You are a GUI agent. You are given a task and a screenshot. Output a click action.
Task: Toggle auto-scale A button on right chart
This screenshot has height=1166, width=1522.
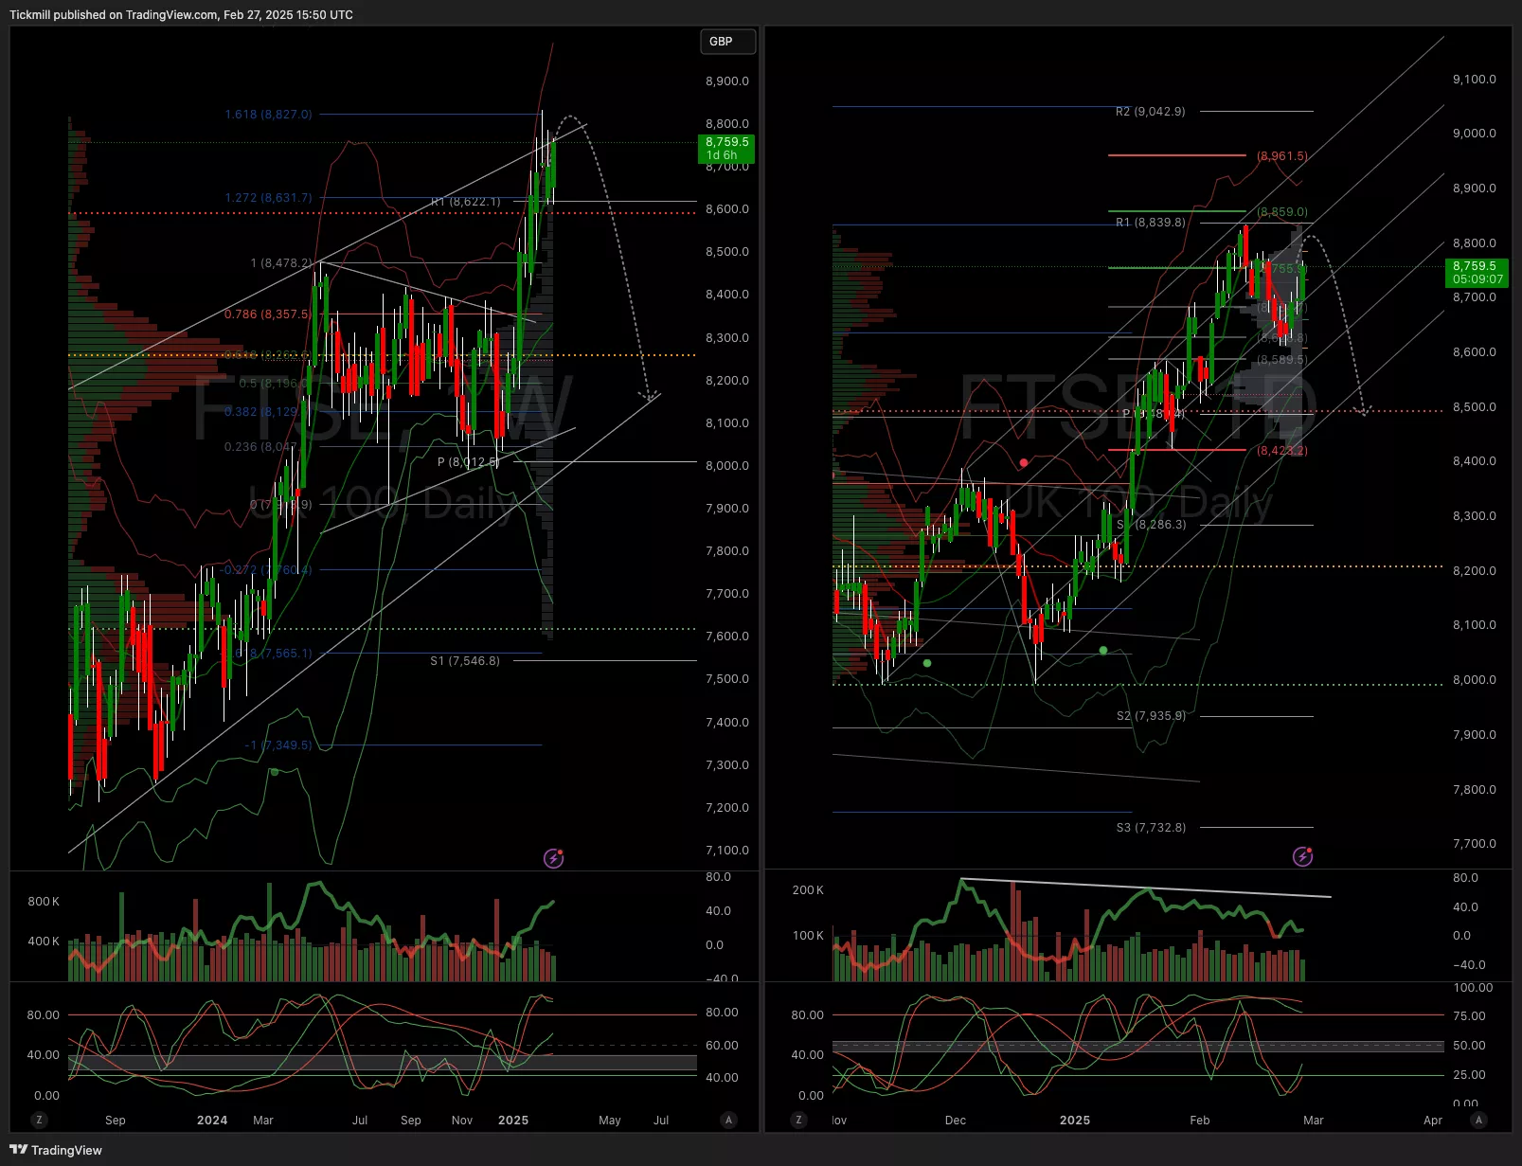tap(1478, 1120)
